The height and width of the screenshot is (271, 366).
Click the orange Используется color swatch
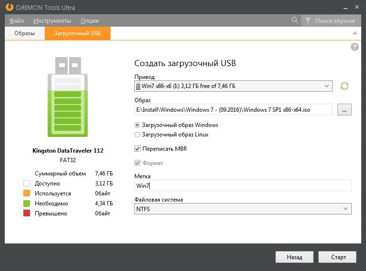tap(27, 193)
